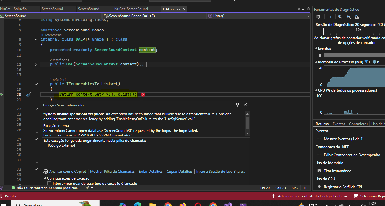Screen dimensions: 385x206
Task: Open the Edge browser taskbar icon
Action: pos(138,204)
